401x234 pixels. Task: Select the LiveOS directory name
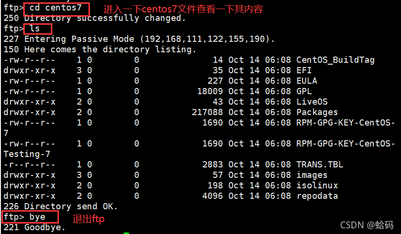(x=312, y=102)
